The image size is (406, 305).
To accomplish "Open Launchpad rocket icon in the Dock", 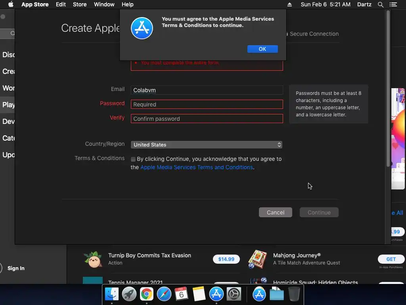I will 129,294.
